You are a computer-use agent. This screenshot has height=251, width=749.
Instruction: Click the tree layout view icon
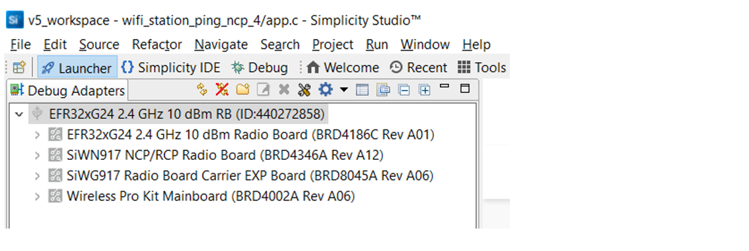[383, 89]
